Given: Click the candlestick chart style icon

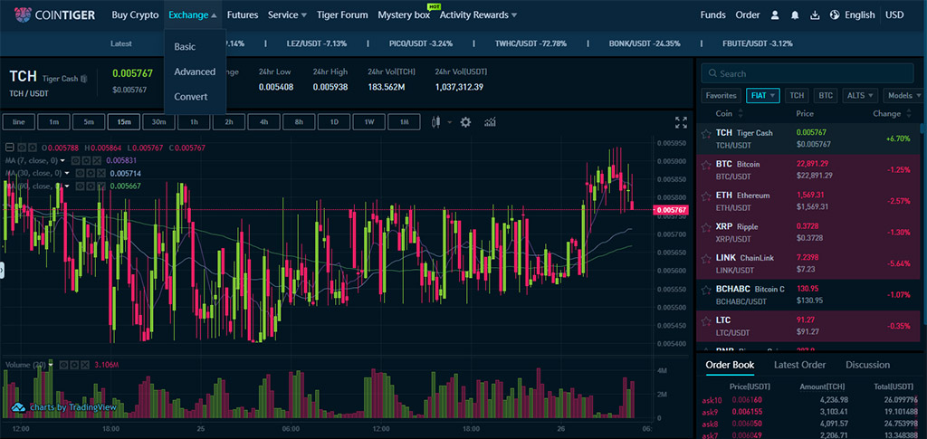Looking at the screenshot, I should pyautogui.click(x=436, y=122).
